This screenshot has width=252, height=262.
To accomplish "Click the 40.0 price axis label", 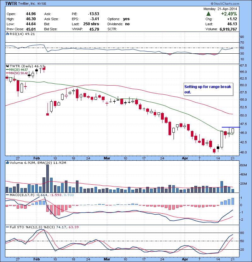I will coord(243,152).
